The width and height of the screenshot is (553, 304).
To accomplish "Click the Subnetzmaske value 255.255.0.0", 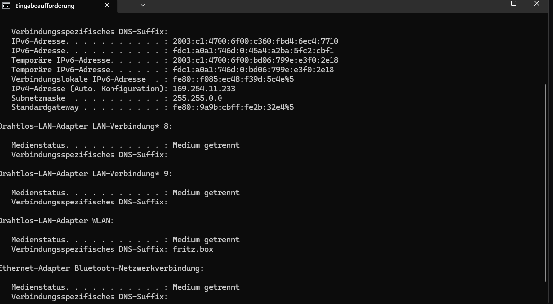I will coord(197,98).
